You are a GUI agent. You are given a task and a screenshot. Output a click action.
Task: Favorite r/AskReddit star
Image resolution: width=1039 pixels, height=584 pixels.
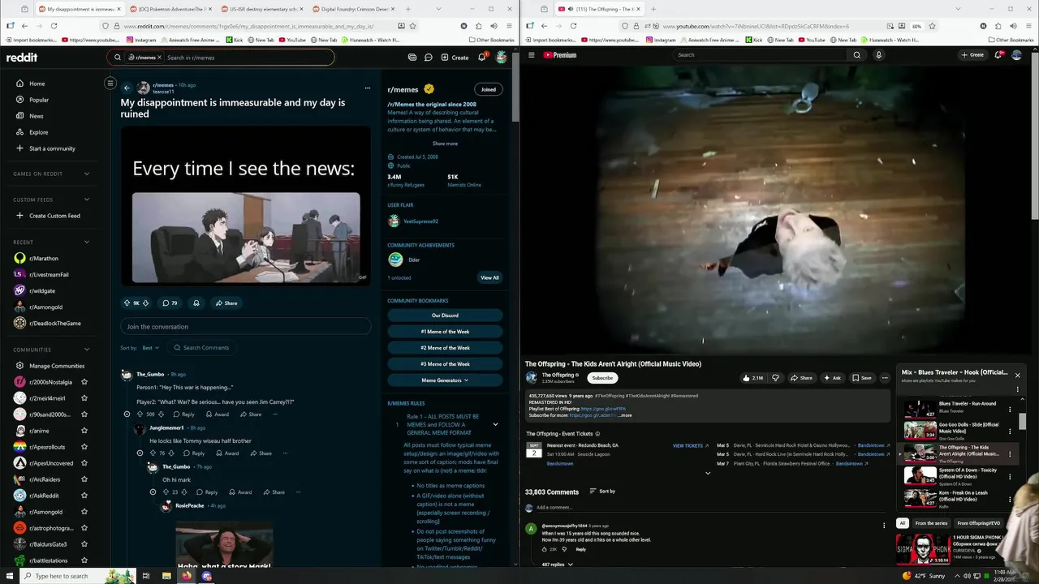click(x=84, y=496)
